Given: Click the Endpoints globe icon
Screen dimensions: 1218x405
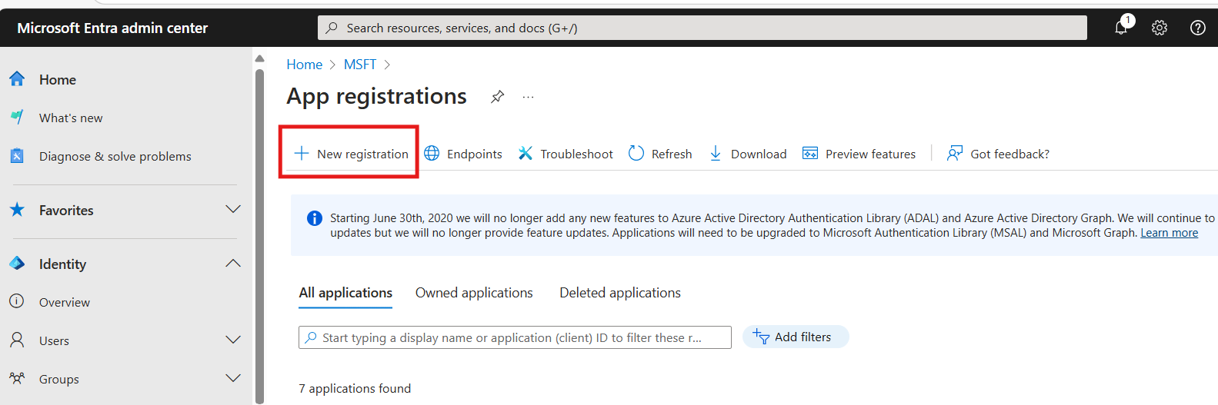Looking at the screenshot, I should [432, 154].
